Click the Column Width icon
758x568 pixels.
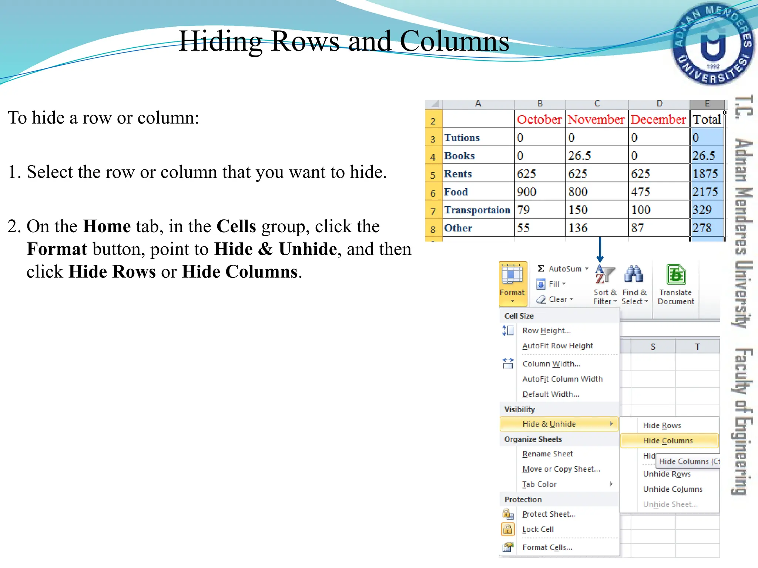508,364
